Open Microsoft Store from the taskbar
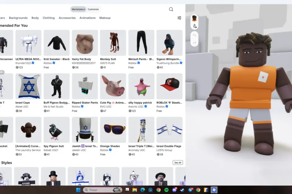 (151, 190)
